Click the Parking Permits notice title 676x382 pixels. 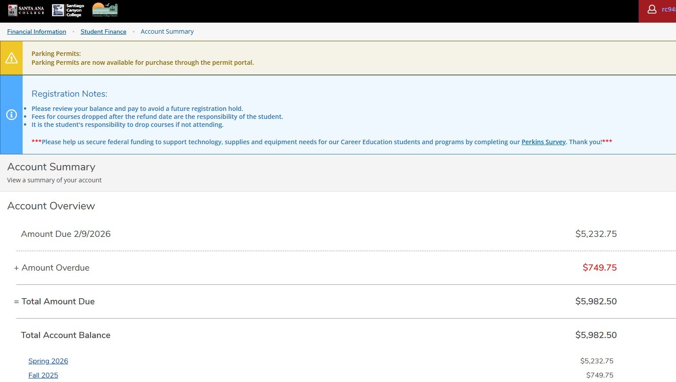tap(56, 54)
